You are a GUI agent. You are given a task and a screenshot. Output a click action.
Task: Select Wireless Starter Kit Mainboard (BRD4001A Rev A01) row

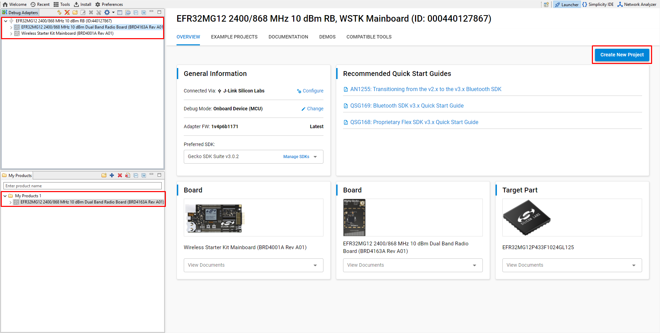tap(67, 34)
